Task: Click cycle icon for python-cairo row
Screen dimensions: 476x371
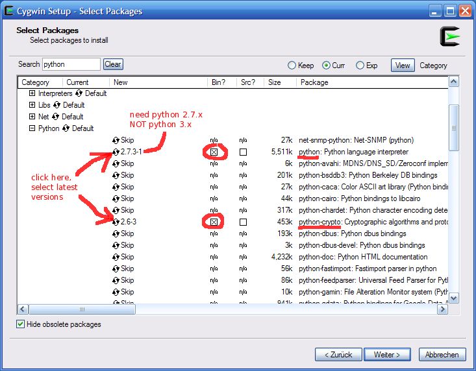Action: 116,198
